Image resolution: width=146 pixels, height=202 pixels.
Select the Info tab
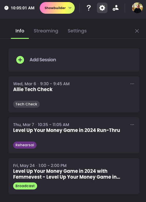20,31
